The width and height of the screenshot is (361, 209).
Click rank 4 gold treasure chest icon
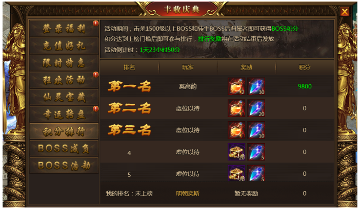[x=236, y=152]
